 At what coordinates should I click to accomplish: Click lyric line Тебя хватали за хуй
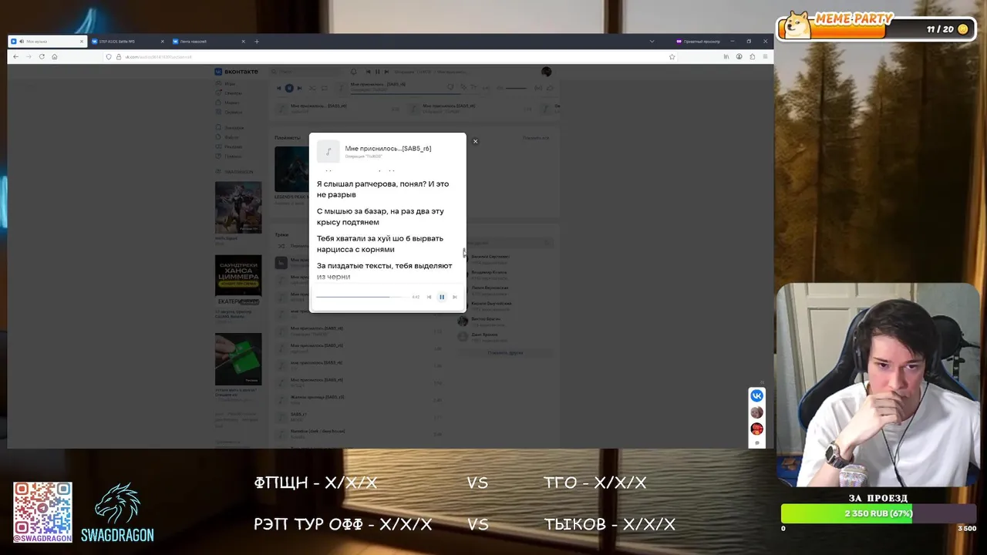[380, 244]
